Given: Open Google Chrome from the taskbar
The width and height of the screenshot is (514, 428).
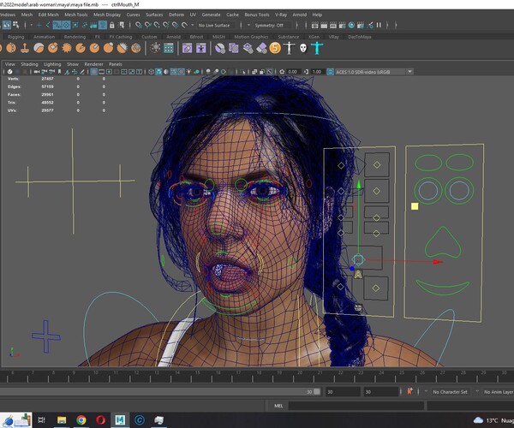Looking at the screenshot, I should click(81, 419).
